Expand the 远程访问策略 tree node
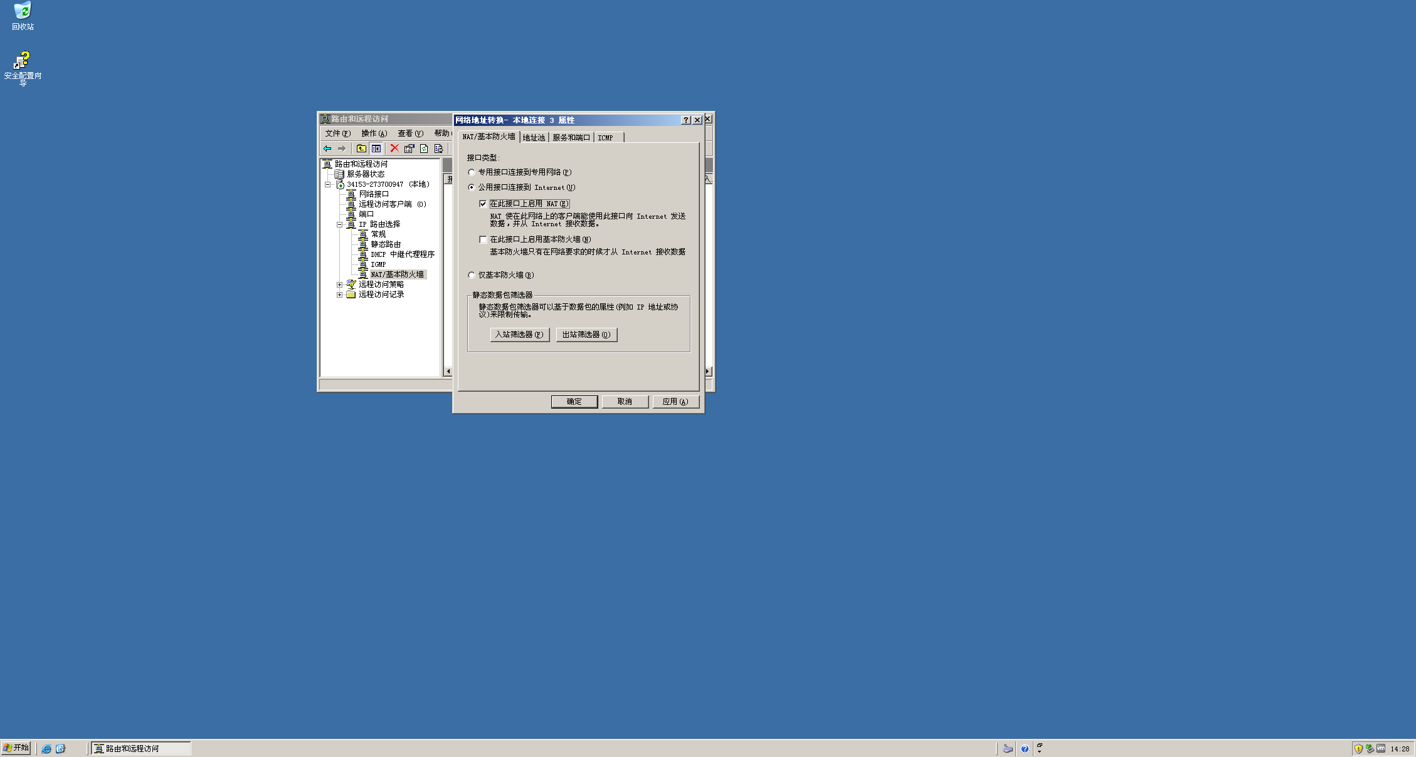 [x=339, y=285]
